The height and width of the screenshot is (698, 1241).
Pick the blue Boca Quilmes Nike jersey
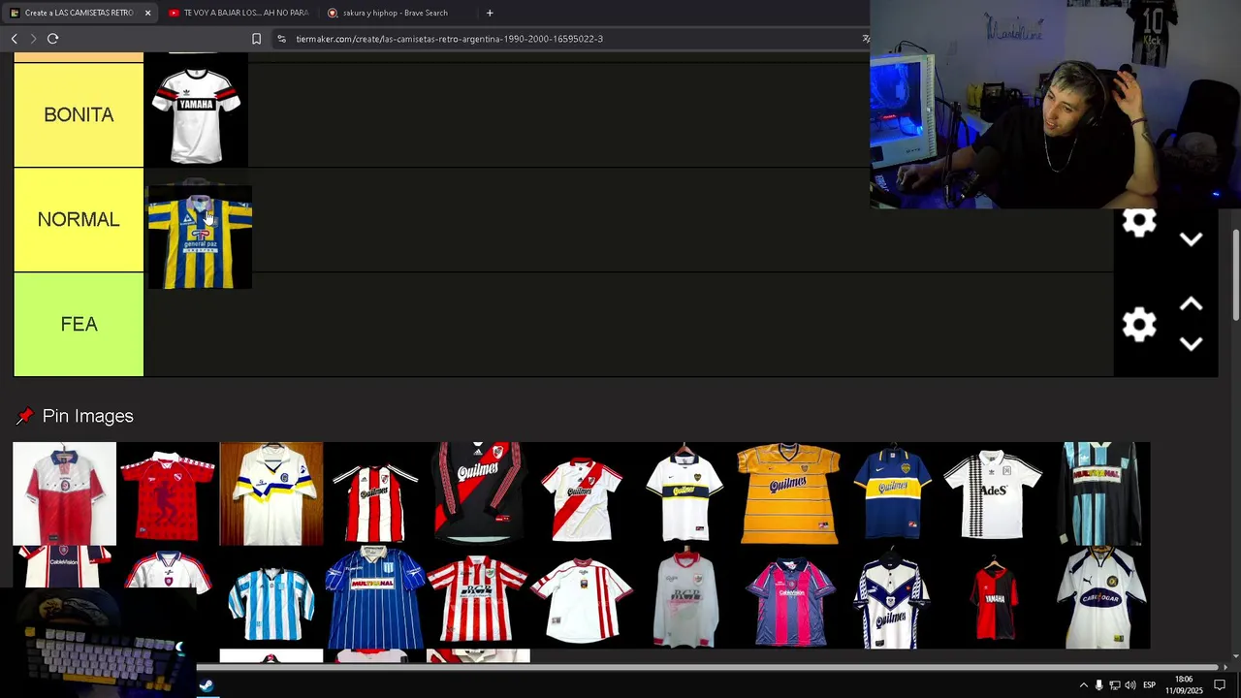point(892,493)
